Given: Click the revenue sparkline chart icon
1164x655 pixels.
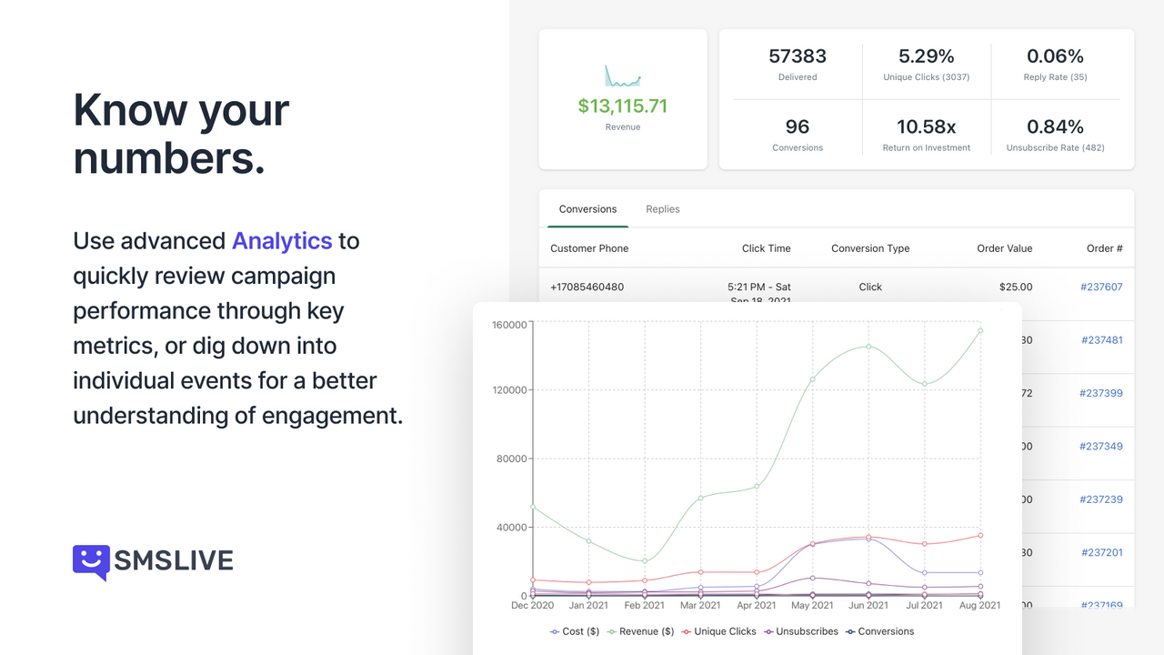Looking at the screenshot, I should [623, 76].
